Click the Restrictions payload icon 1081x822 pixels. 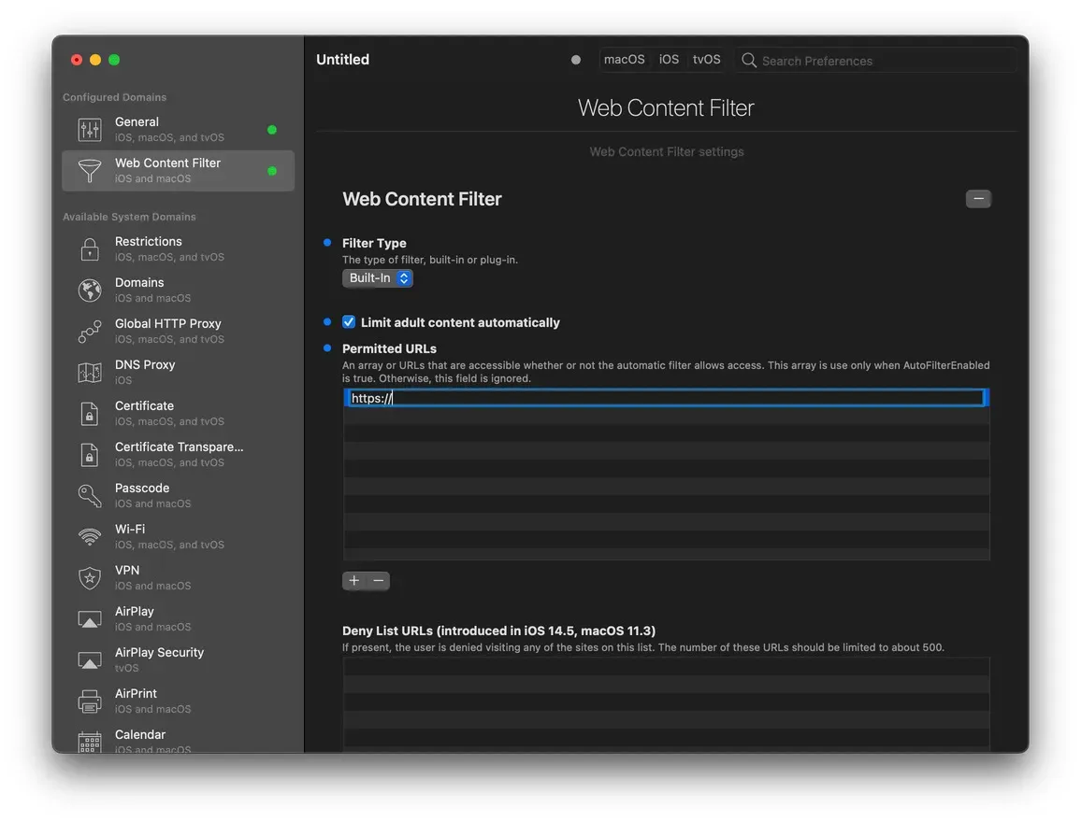(x=89, y=248)
